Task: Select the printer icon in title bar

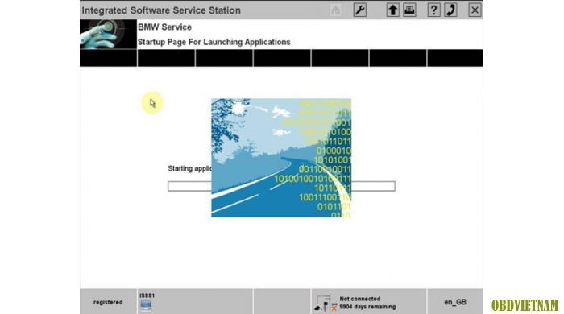Action: 409,10
